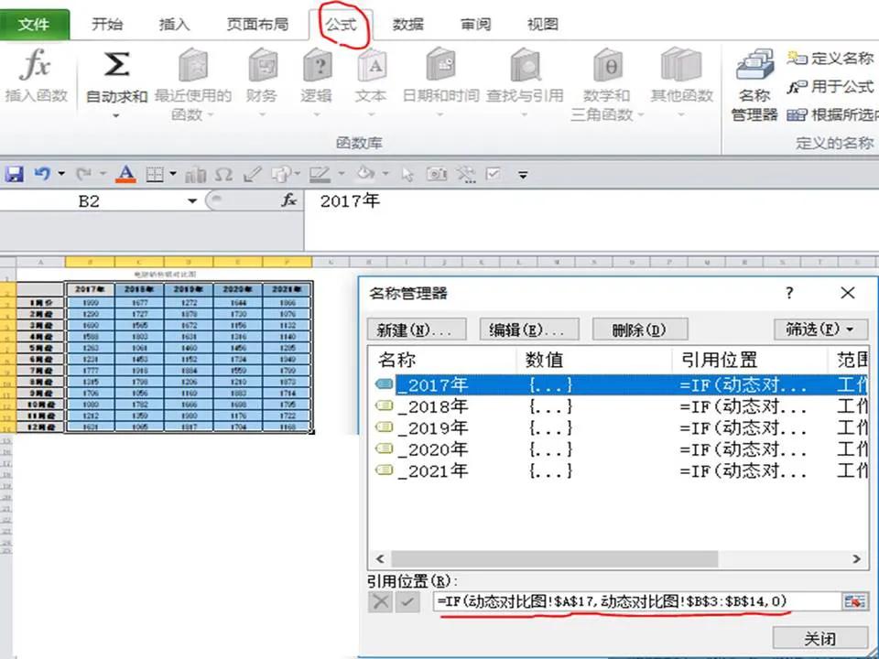Image resolution: width=879 pixels, height=659 pixels.
Task: Open the Name Manager (名称管理器) ribbon icon
Action: click(754, 64)
